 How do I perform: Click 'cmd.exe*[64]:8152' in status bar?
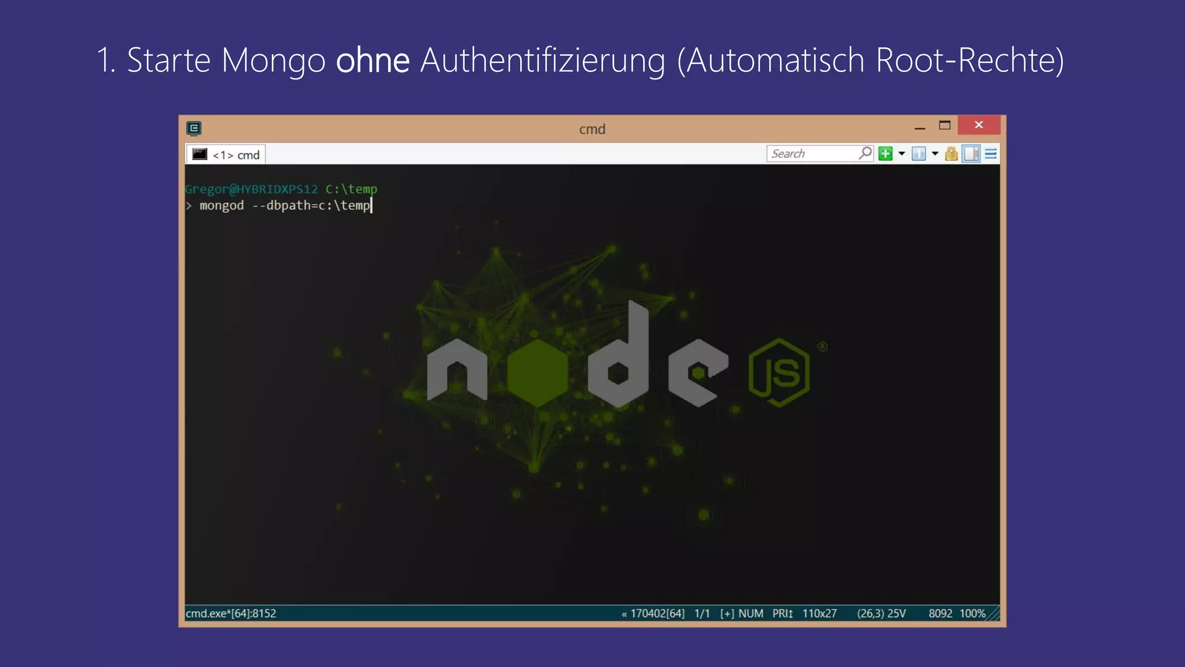coord(231,613)
